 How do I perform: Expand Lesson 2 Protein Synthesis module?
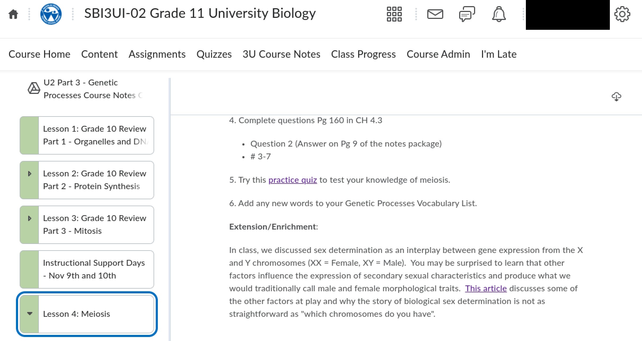click(29, 174)
